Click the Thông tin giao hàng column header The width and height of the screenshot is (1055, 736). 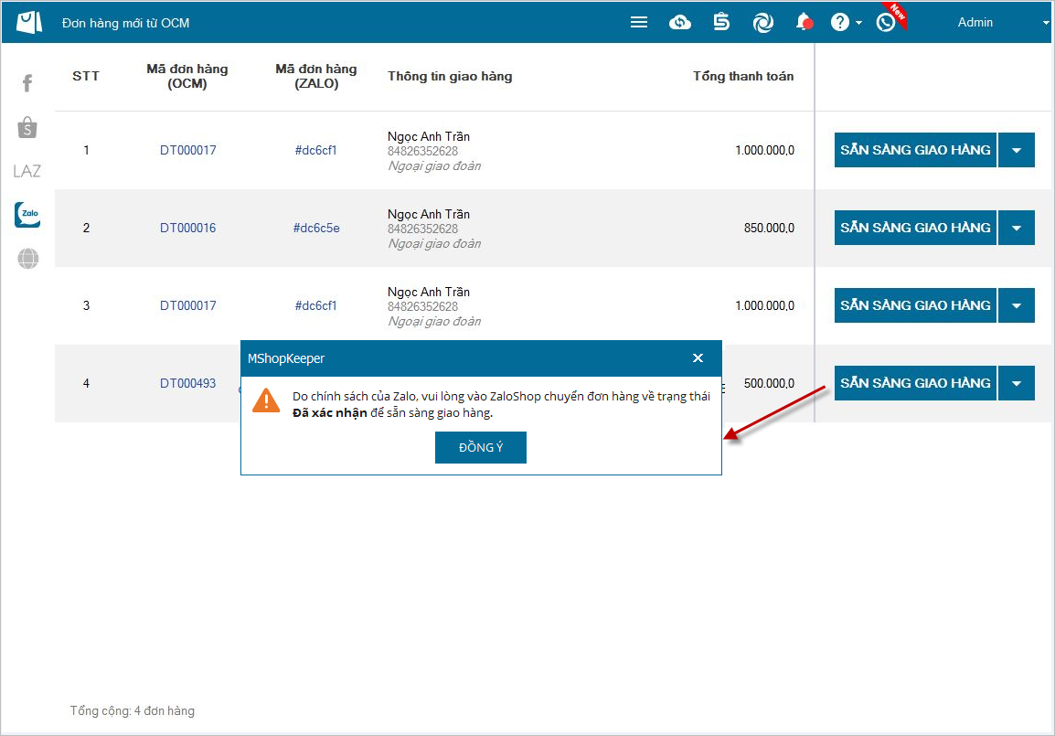(x=450, y=76)
